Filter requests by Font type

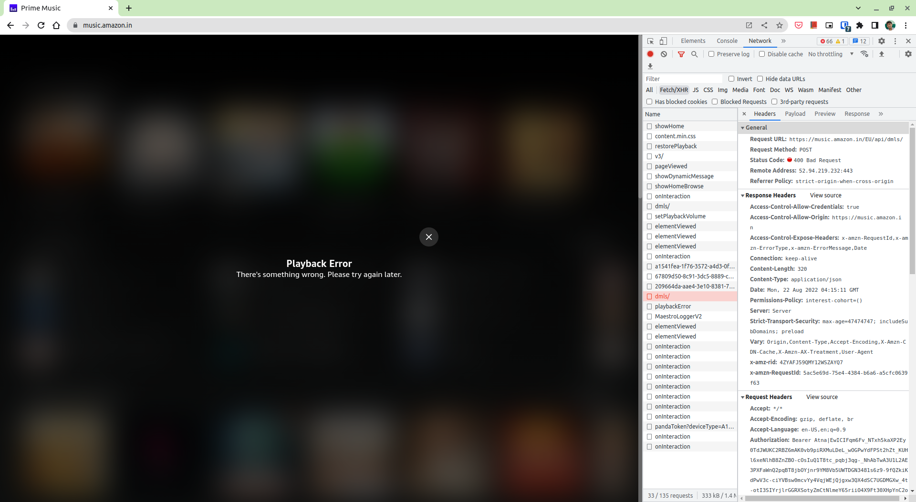tap(759, 90)
